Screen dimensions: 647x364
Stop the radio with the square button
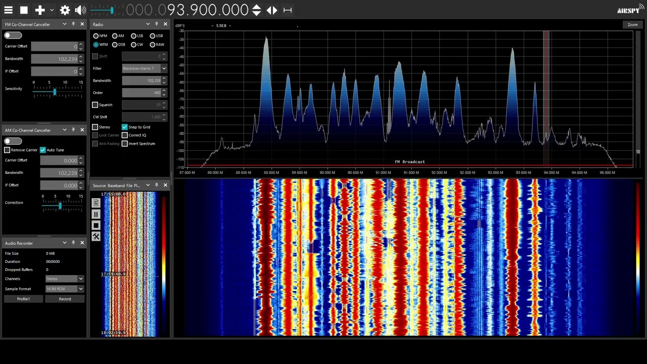(24, 10)
